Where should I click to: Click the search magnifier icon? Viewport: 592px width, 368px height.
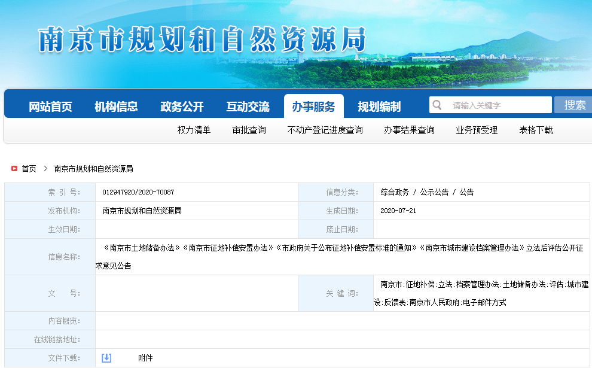coord(437,105)
